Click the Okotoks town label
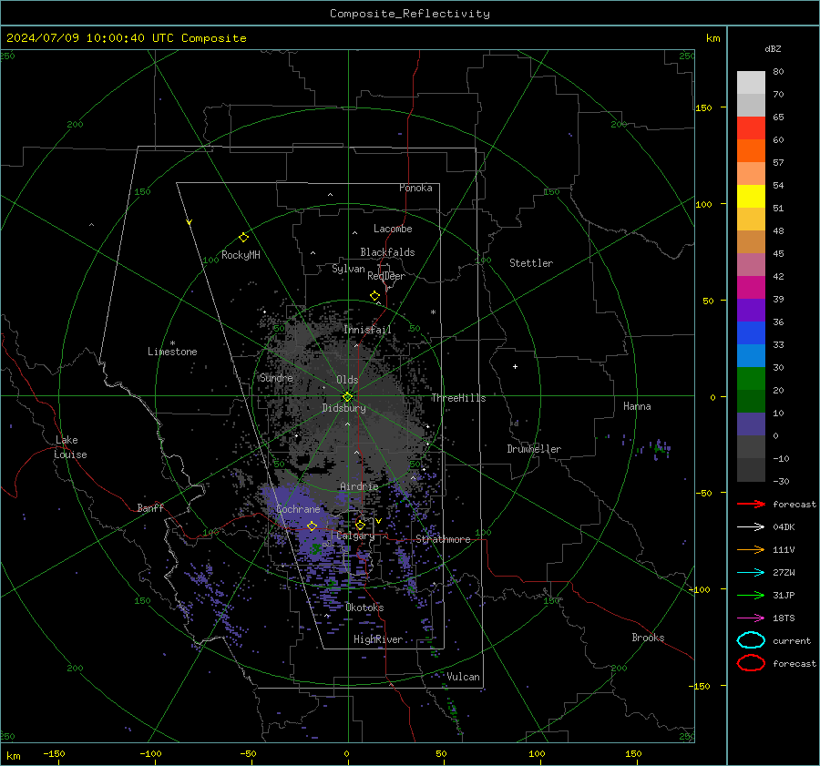Image resolution: width=820 pixels, height=766 pixels. pos(364,608)
